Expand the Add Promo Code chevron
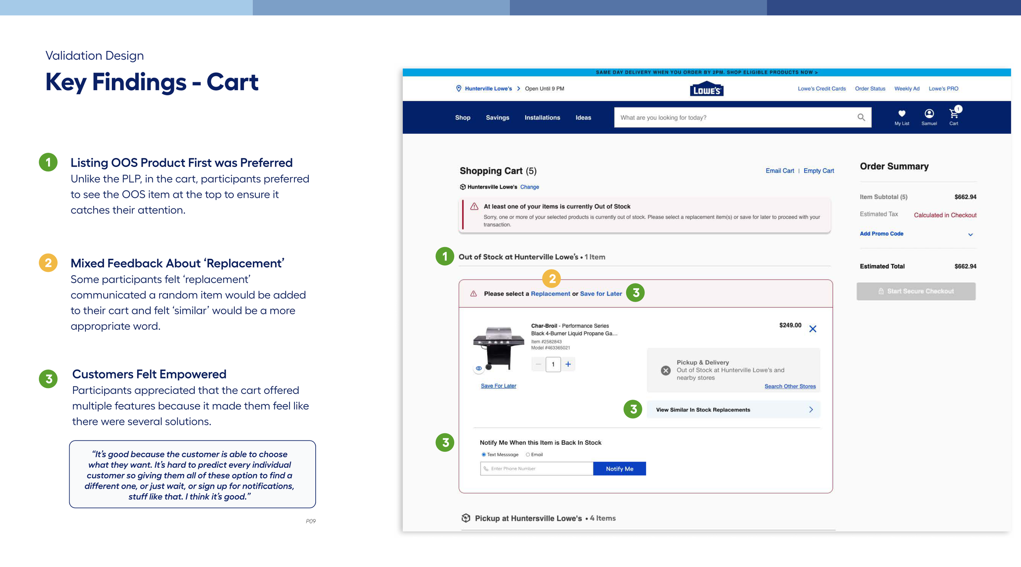 tap(970, 235)
